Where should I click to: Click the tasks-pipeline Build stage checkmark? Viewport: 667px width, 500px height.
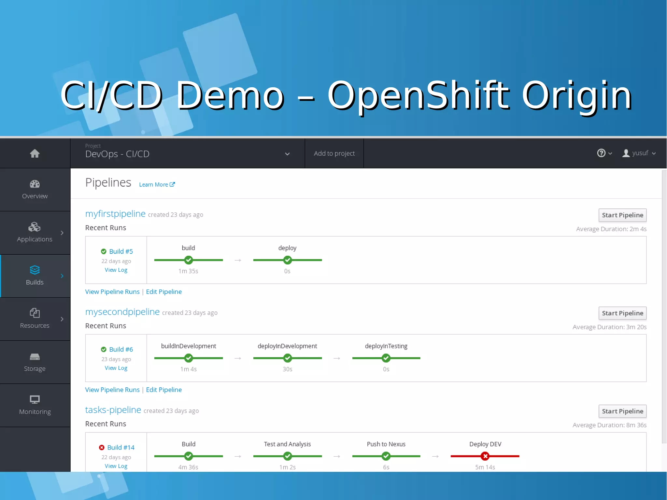[x=189, y=456]
